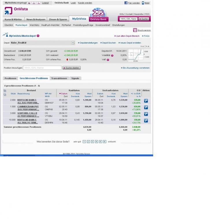The width and height of the screenshot is (210, 222).
Task: Click neues Depot erstellen link
Action: point(130,43)
